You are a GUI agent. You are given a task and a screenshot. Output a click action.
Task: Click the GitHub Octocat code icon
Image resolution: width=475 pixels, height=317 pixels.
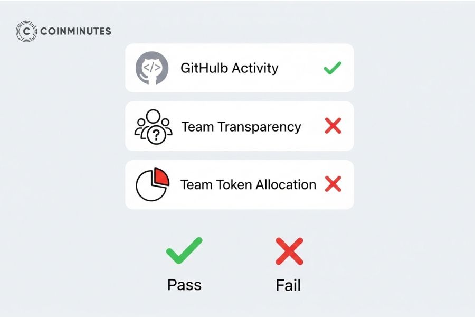click(152, 68)
